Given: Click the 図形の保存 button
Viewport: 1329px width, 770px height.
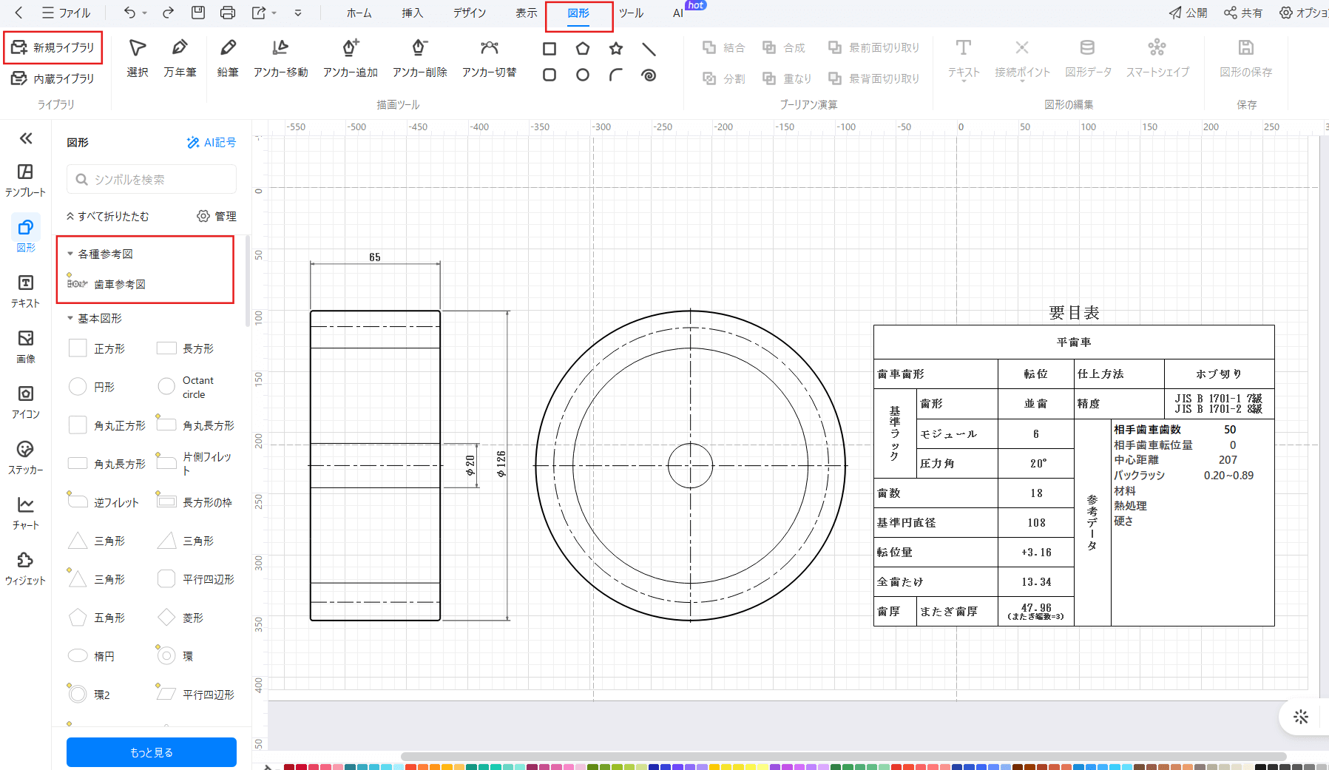Looking at the screenshot, I should 1246,58.
